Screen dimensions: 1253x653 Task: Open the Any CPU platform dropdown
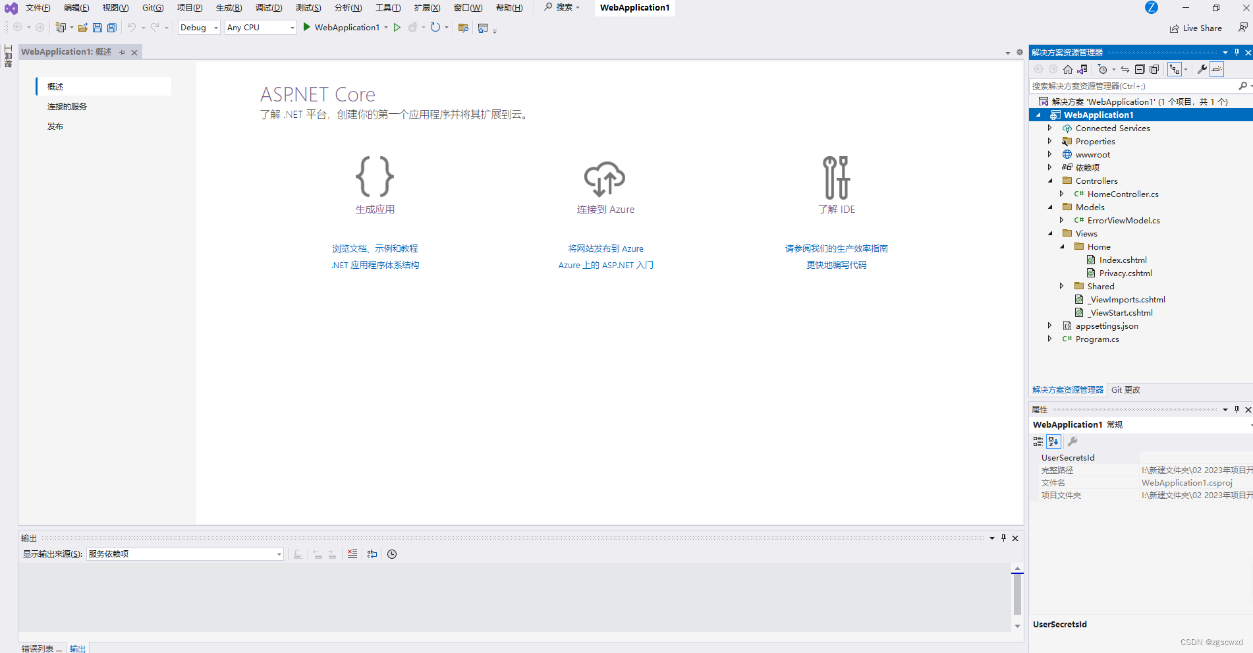coord(261,28)
